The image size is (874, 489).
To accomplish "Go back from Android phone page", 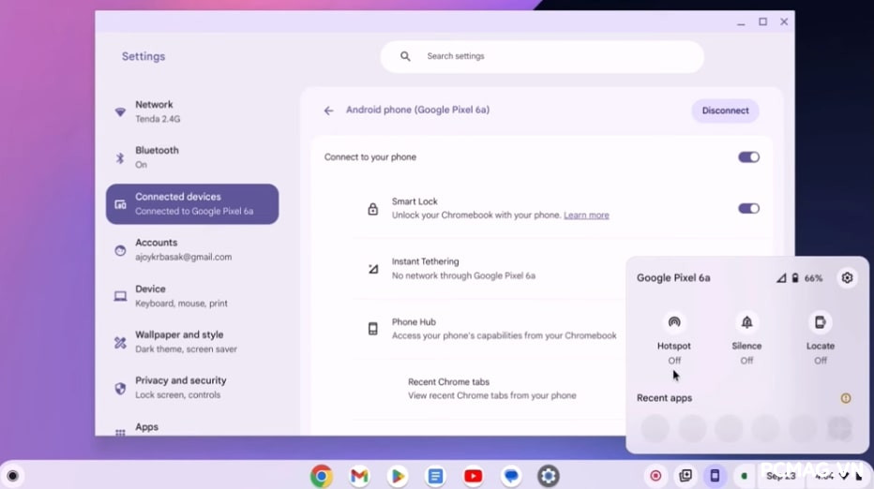I will [x=328, y=111].
